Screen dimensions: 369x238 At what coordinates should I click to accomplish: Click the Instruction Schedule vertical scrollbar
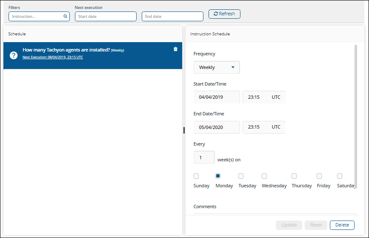tap(356, 116)
